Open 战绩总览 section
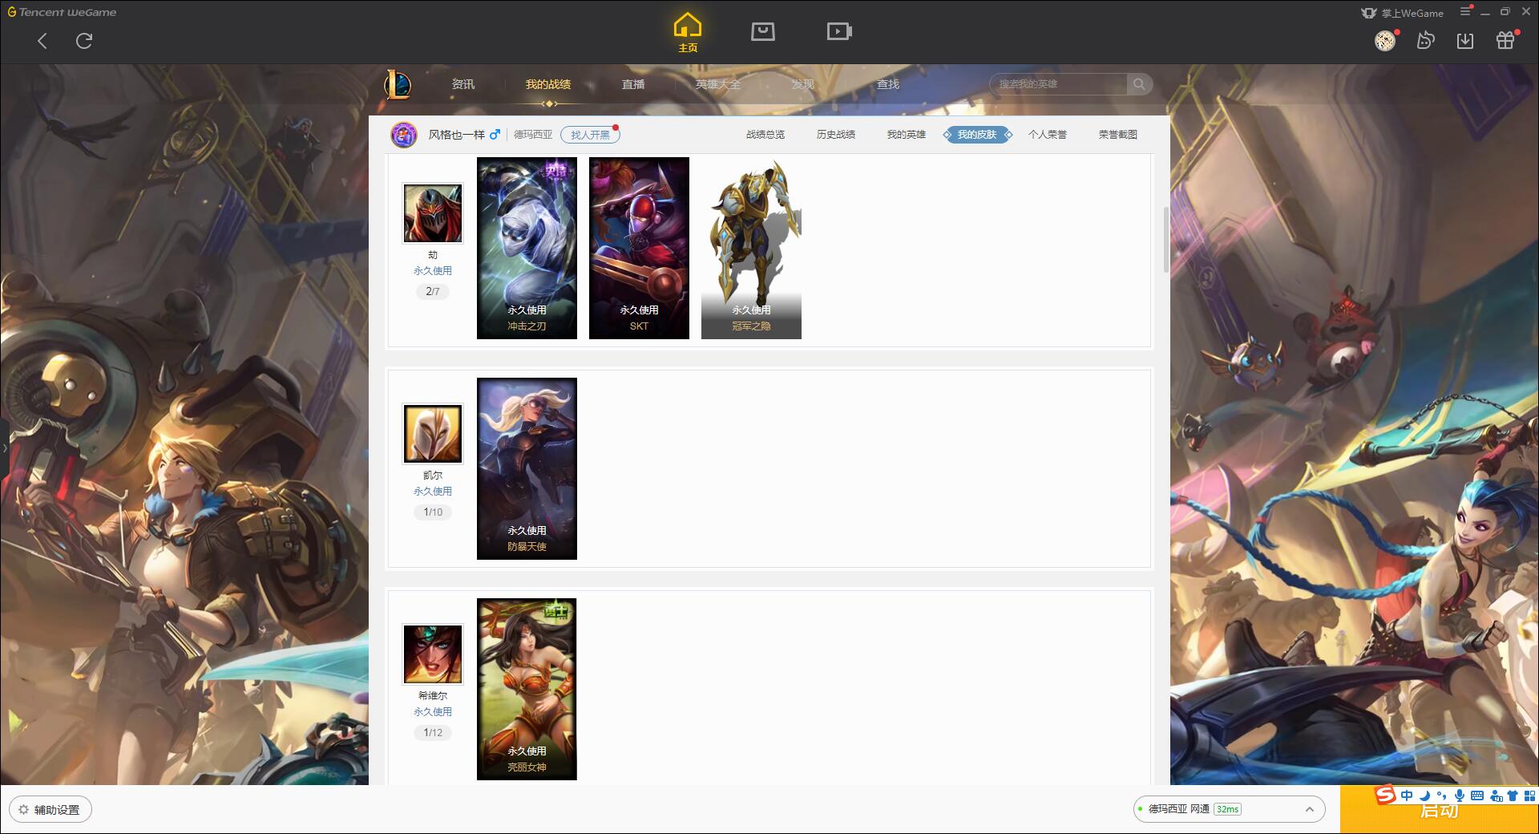Image resolution: width=1539 pixels, height=834 pixels. (765, 135)
